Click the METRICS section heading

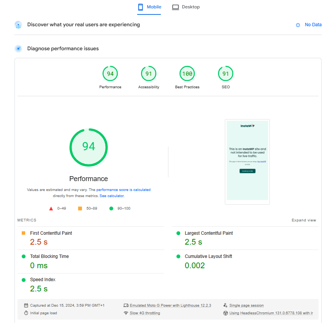point(27,220)
